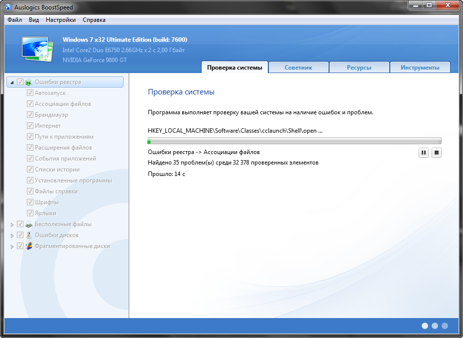Image resolution: width=463 pixels, height=338 pixels.
Task: Minimize the Auslogics BoostSpeed window
Action: coord(415,5)
